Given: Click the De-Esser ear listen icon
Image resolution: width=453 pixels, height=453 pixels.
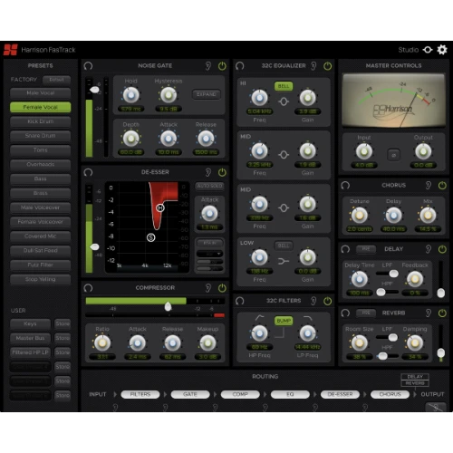Looking at the screenshot, I should 208,172.
